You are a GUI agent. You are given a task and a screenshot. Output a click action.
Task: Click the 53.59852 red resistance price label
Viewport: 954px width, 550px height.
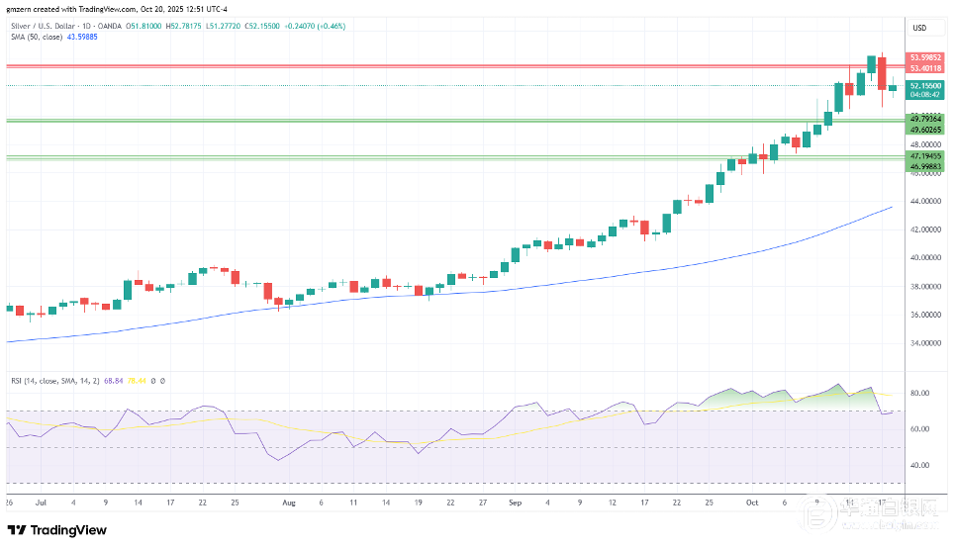(x=925, y=58)
